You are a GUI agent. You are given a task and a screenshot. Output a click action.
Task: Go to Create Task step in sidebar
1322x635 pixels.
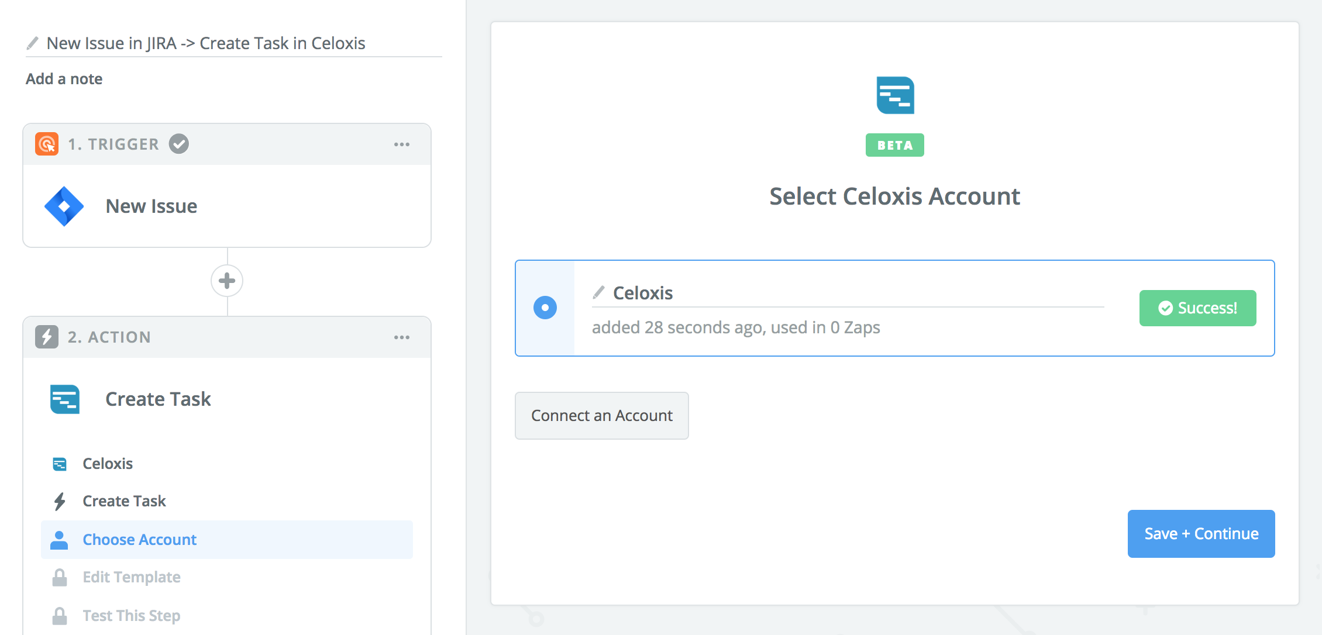[124, 501]
